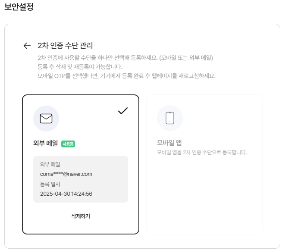Select the 외부 메일 card title
This screenshot has height=250, width=282.
point(45,144)
